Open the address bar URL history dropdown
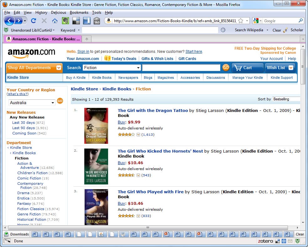The image size is (308, 247). [247, 21]
